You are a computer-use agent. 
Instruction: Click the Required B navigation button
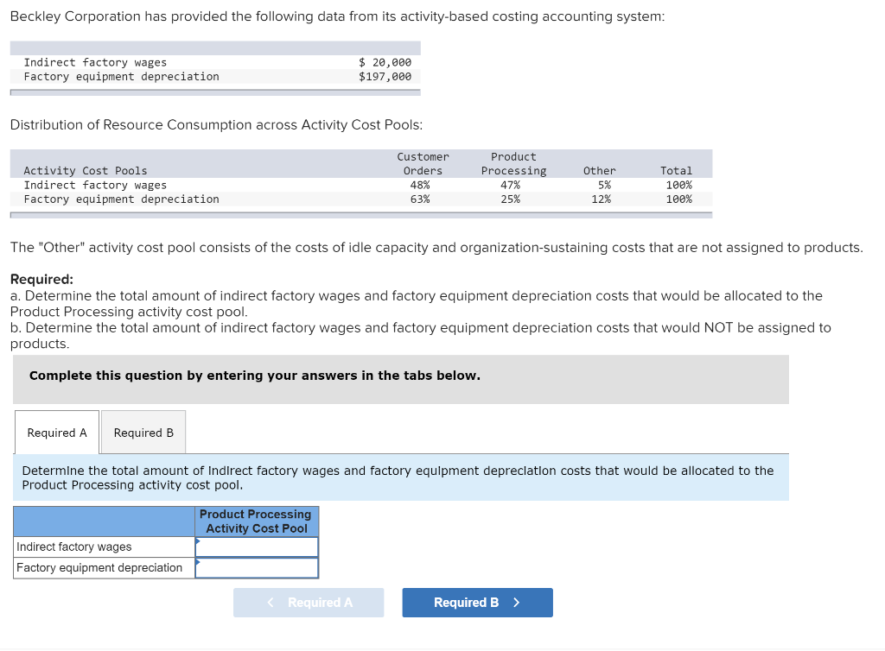[477, 602]
